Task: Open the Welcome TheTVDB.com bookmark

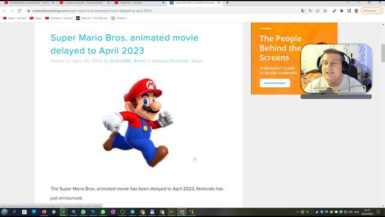Action: click(x=92, y=18)
